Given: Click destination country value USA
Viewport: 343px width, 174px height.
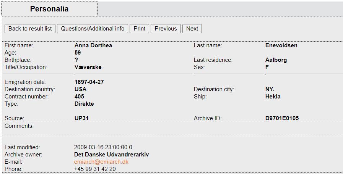Looking at the screenshot, I should pyautogui.click(x=81, y=89).
